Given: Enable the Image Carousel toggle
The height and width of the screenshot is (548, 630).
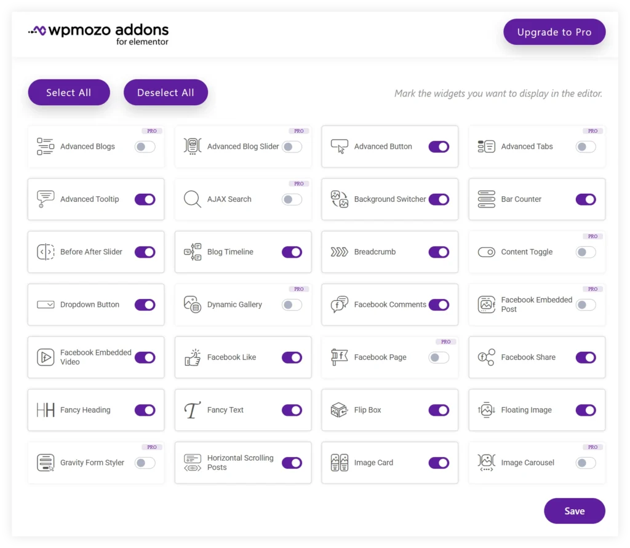Looking at the screenshot, I should [x=586, y=463].
